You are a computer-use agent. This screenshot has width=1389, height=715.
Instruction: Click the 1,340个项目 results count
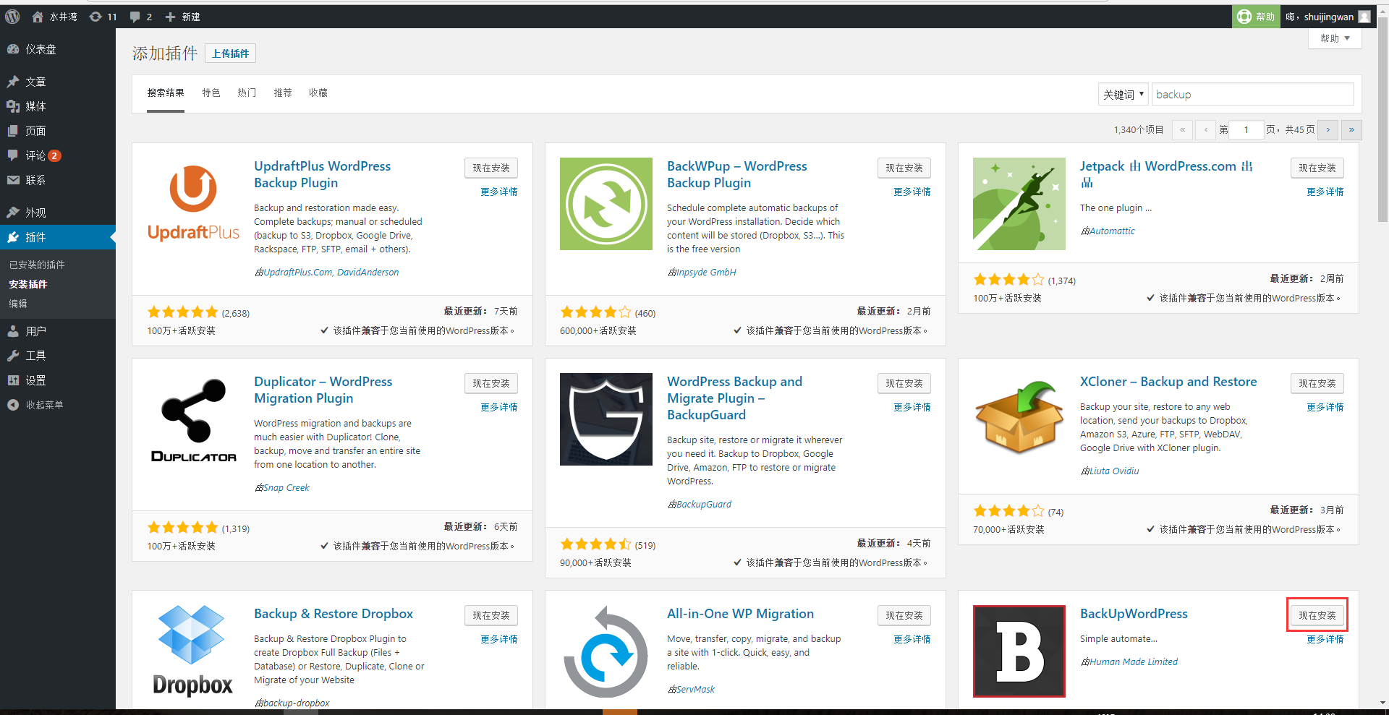tap(1139, 130)
